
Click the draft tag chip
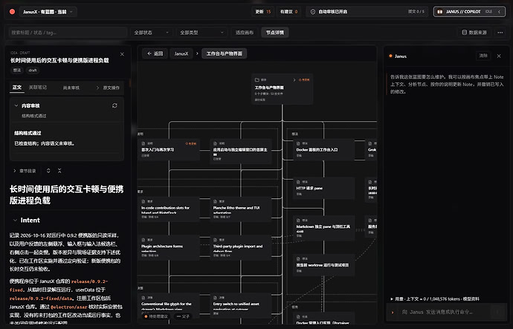[33, 71]
